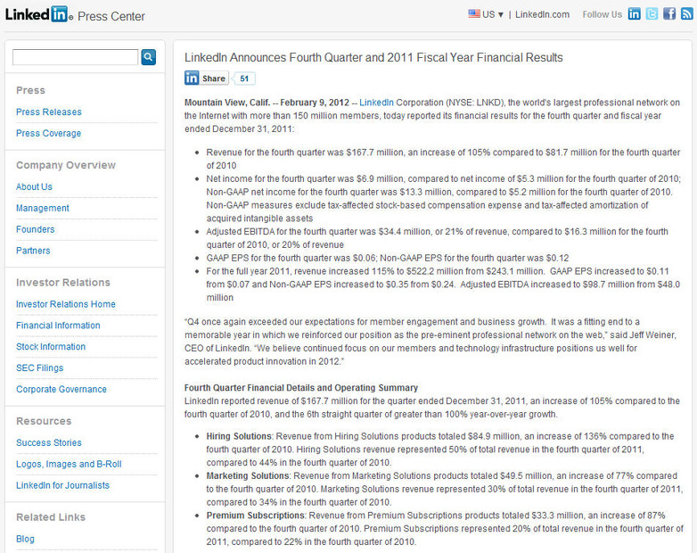This screenshot has height=553, width=697.
Task: Click the 'Marketing Solutions' bold text
Action: click(248, 476)
